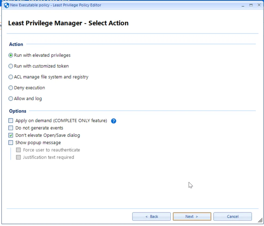Enable the Show popup message option
Image resolution: width=264 pixels, height=226 pixels.
(11, 143)
